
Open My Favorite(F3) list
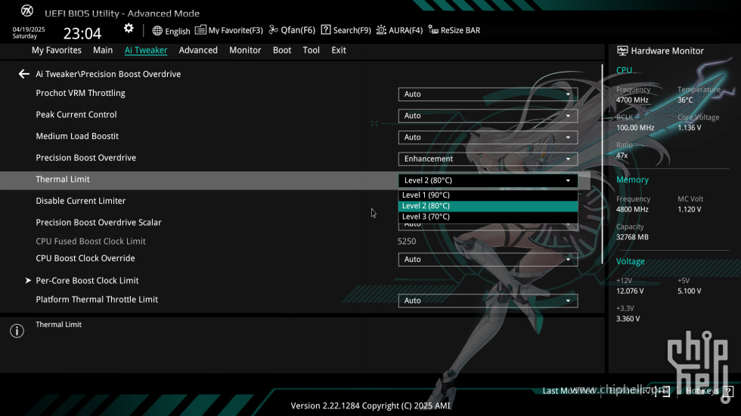click(x=228, y=30)
